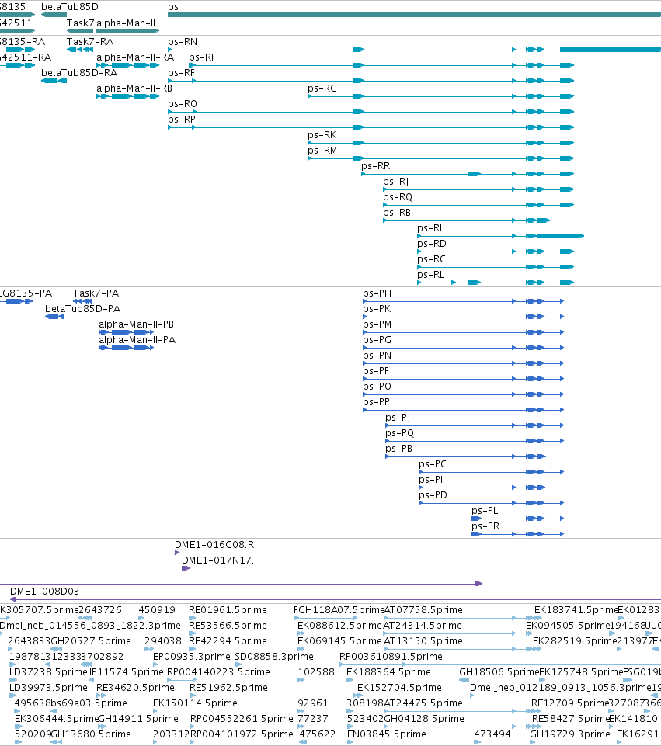Click the ps-RR transcript label
Viewport: 661px width, 746px height.
pos(375,166)
